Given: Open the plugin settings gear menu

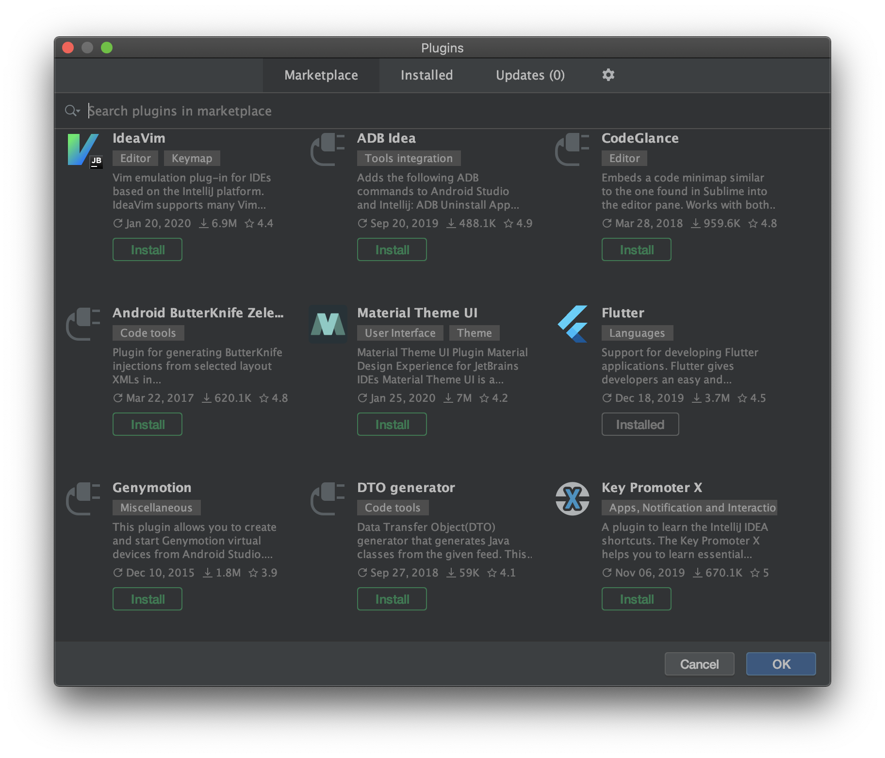Looking at the screenshot, I should [608, 75].
